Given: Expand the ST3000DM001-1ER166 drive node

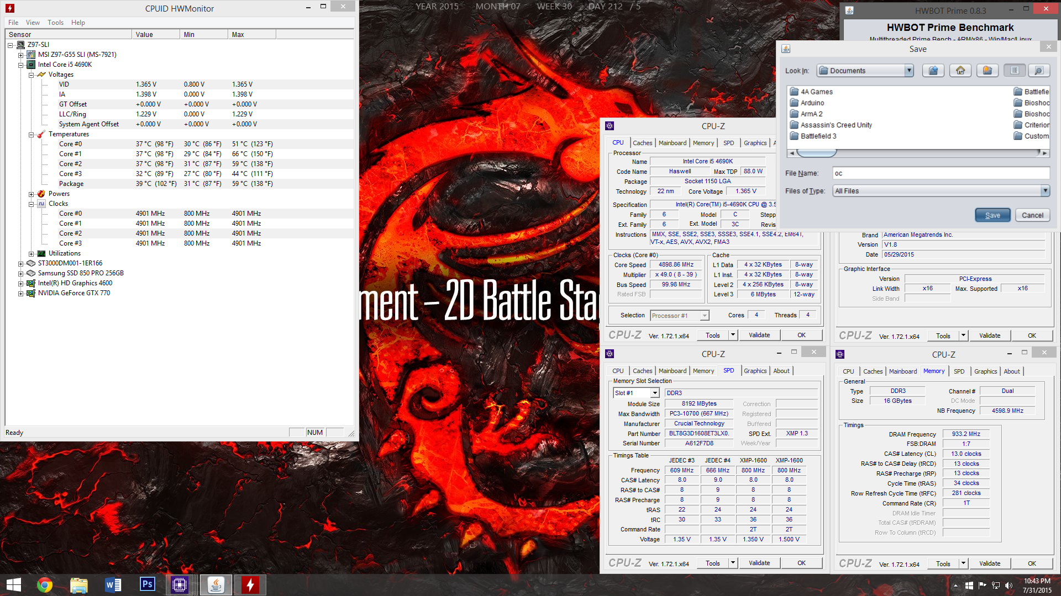Looking at the screenshot, I should pyautogui.click(x=21, y=263).
